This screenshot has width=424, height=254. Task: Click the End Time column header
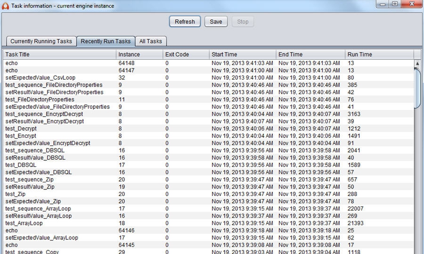click(310, 55)
